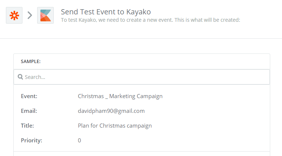This screenshot has width=282, height=156.
Task: Select the Event field label
Action: (x=29, y=96)
